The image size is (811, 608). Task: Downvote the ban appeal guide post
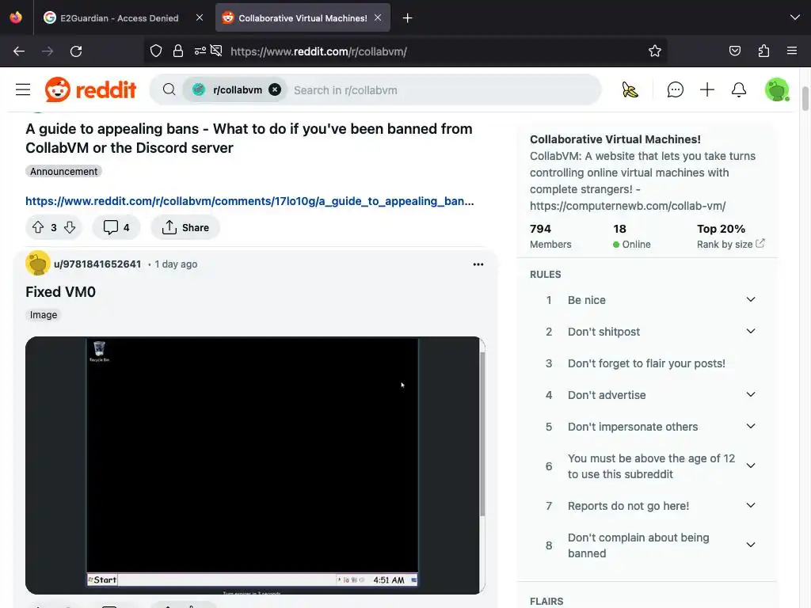pos(70,227)
